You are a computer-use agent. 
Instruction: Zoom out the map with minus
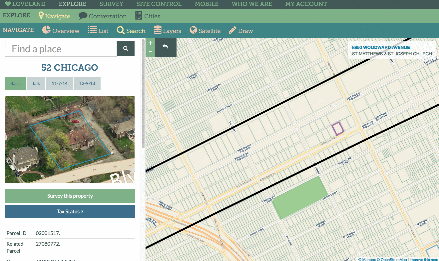(151, 52)
